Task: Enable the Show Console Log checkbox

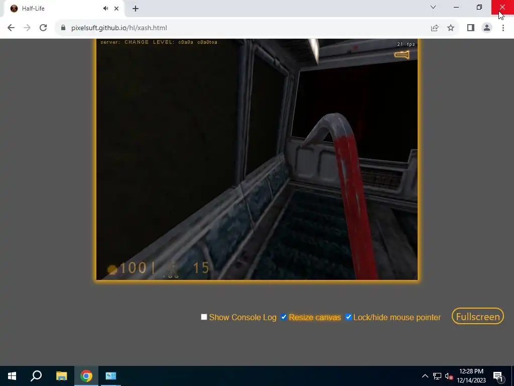Action: 204,317
